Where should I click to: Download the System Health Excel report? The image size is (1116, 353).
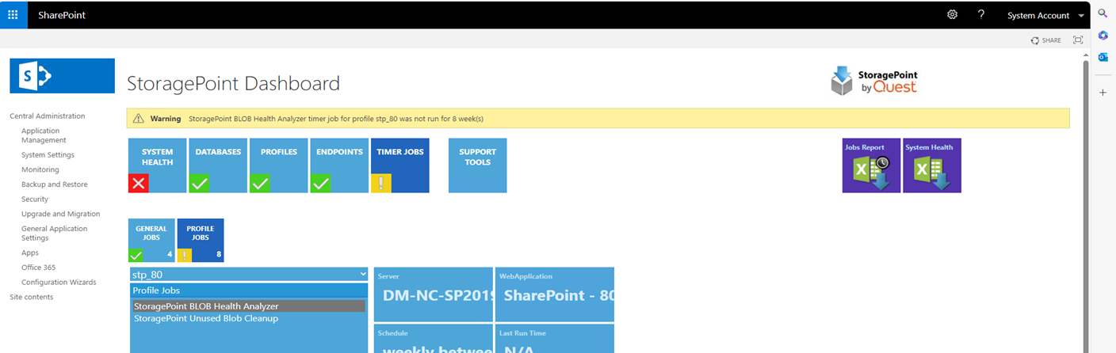tap(932, 165)
